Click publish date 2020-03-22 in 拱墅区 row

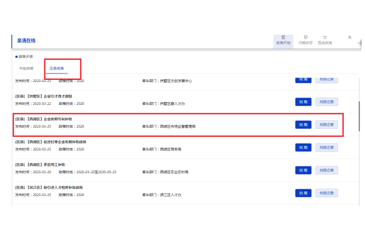pos(42,104)
